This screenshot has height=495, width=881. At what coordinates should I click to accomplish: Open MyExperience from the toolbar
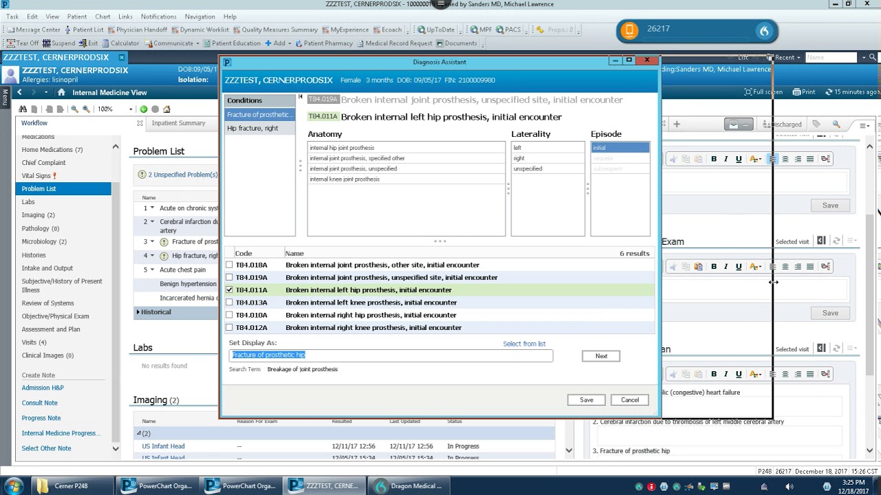pos(345,30)
